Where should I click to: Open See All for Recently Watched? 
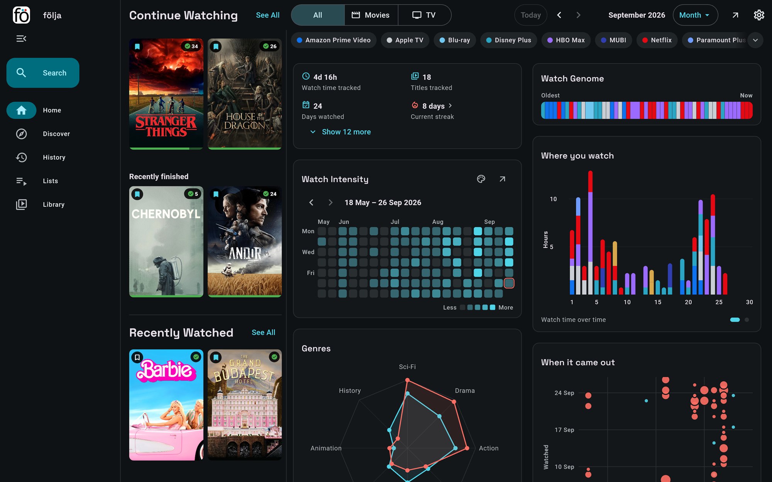tap(263, 332)
